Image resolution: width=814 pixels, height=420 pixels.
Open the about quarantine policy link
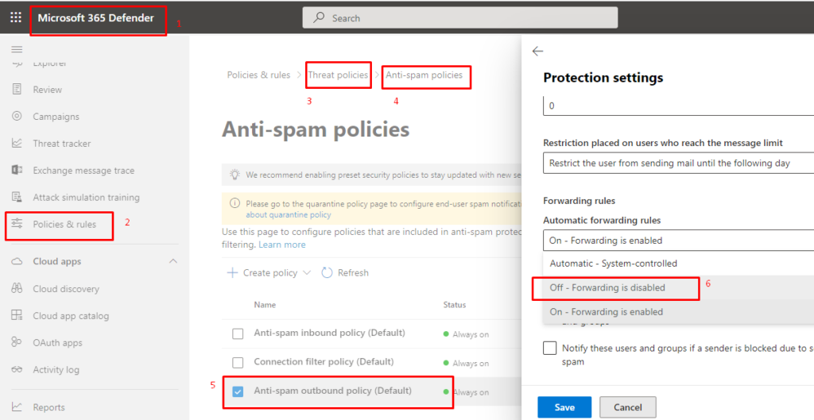288,214
